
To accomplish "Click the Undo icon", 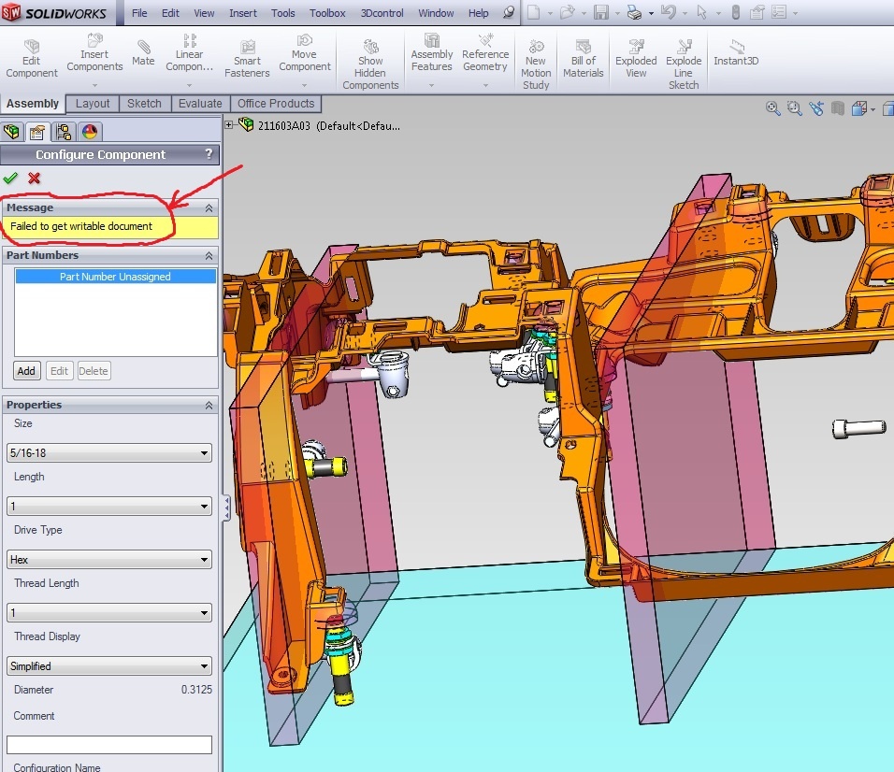I will pos(669,12).
